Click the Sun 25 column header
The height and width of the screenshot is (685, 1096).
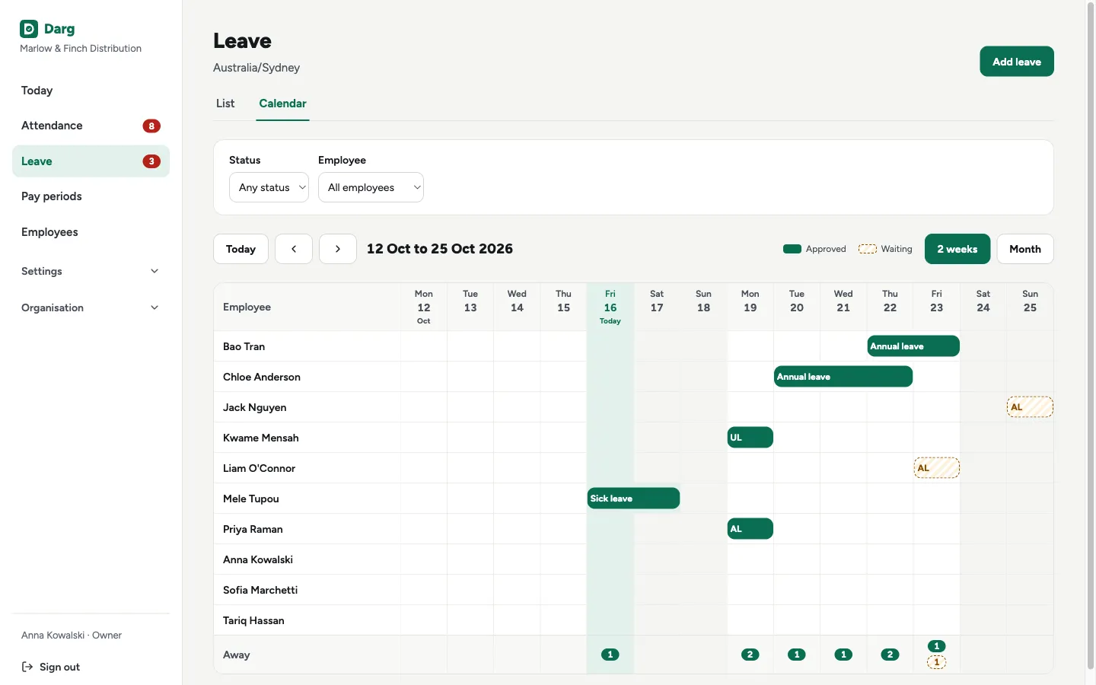pyautogui.click(x=1030, y=307)
